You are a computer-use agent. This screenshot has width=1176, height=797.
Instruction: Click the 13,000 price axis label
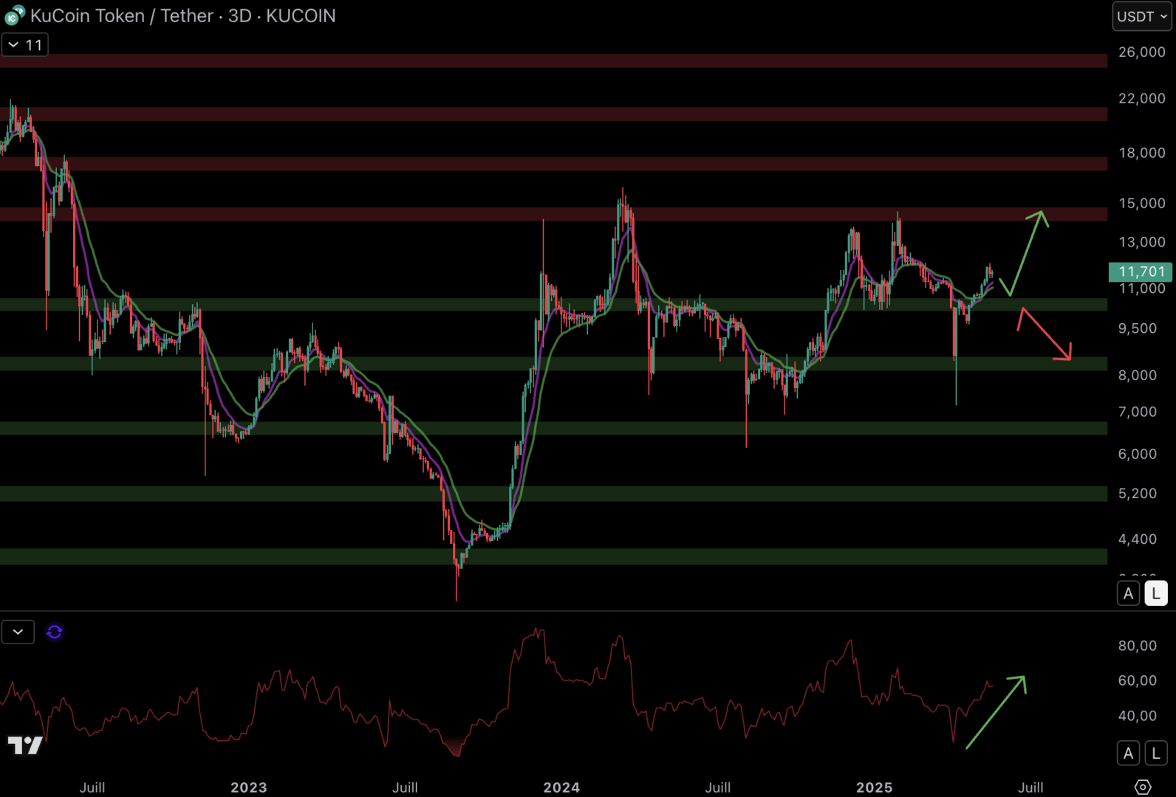click(x=1142, y=242)
